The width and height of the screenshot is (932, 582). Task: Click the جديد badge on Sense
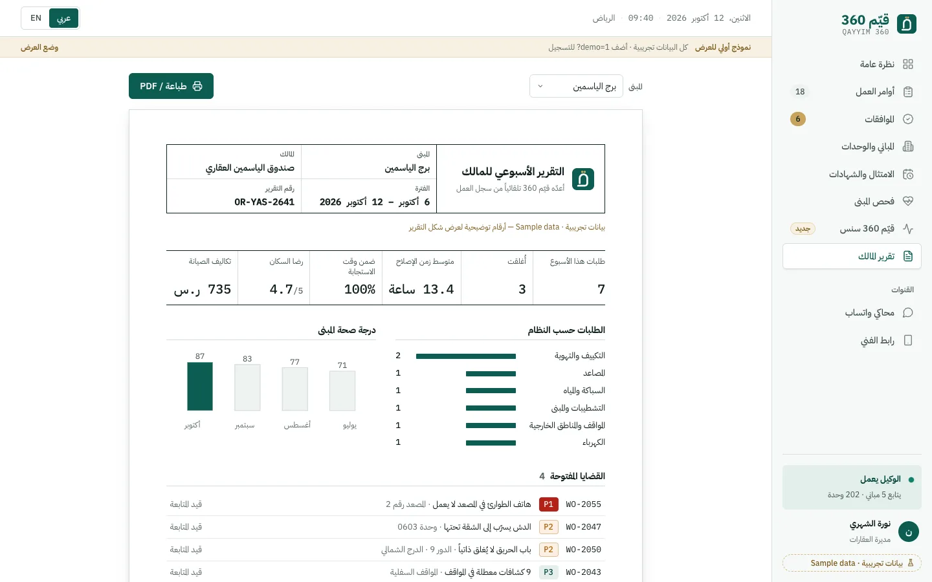point(803,229)
